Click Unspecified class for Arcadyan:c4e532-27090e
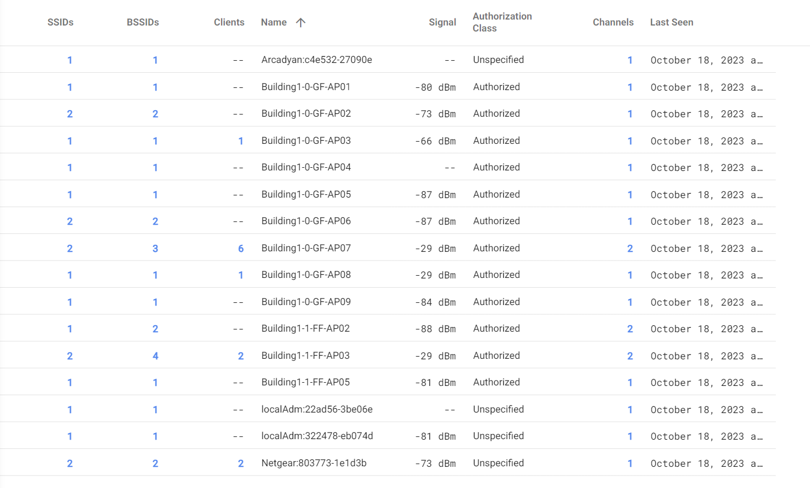The height and width of the screenshot is (488, 810). click(498, 60)
